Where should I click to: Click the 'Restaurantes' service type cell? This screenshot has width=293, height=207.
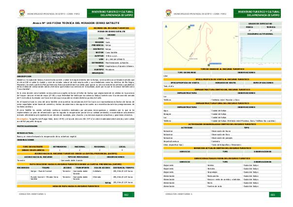coord(224,176)
